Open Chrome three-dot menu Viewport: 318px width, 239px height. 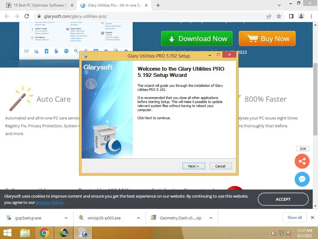tap(311, 16)
